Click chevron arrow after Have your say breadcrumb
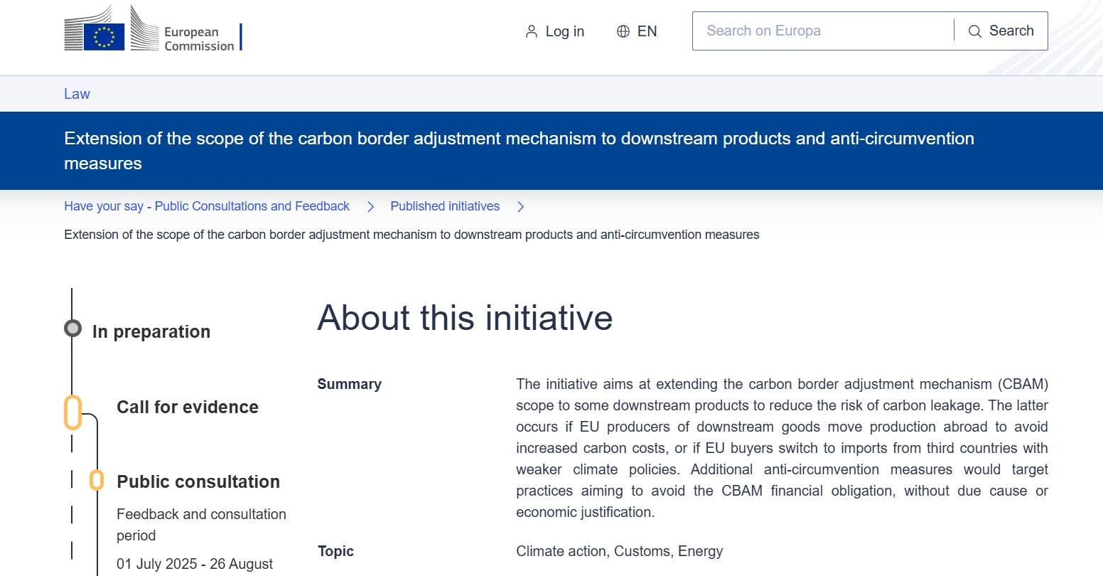The image size is (1103, 576). (370, 207)
